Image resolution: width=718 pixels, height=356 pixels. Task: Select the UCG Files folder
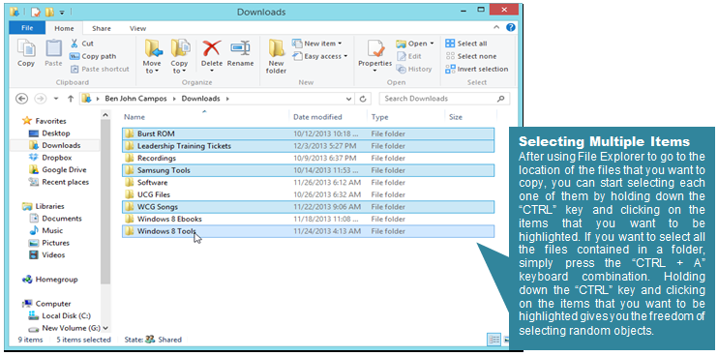[308, 194]
